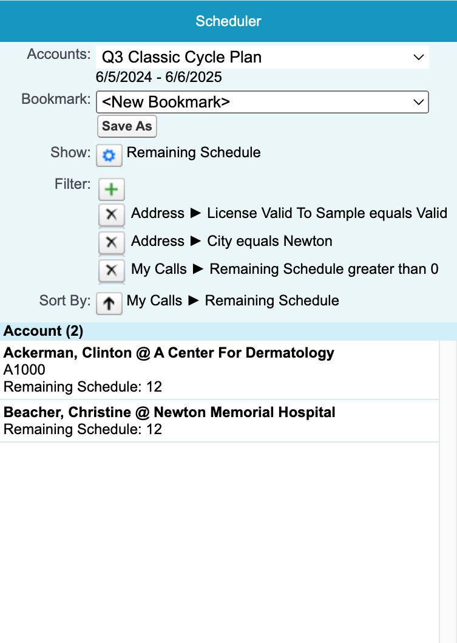Screen dimensions: 457x643
Task: Toggle sort direction arrow for Remaining Schedule
Action: 109,302
